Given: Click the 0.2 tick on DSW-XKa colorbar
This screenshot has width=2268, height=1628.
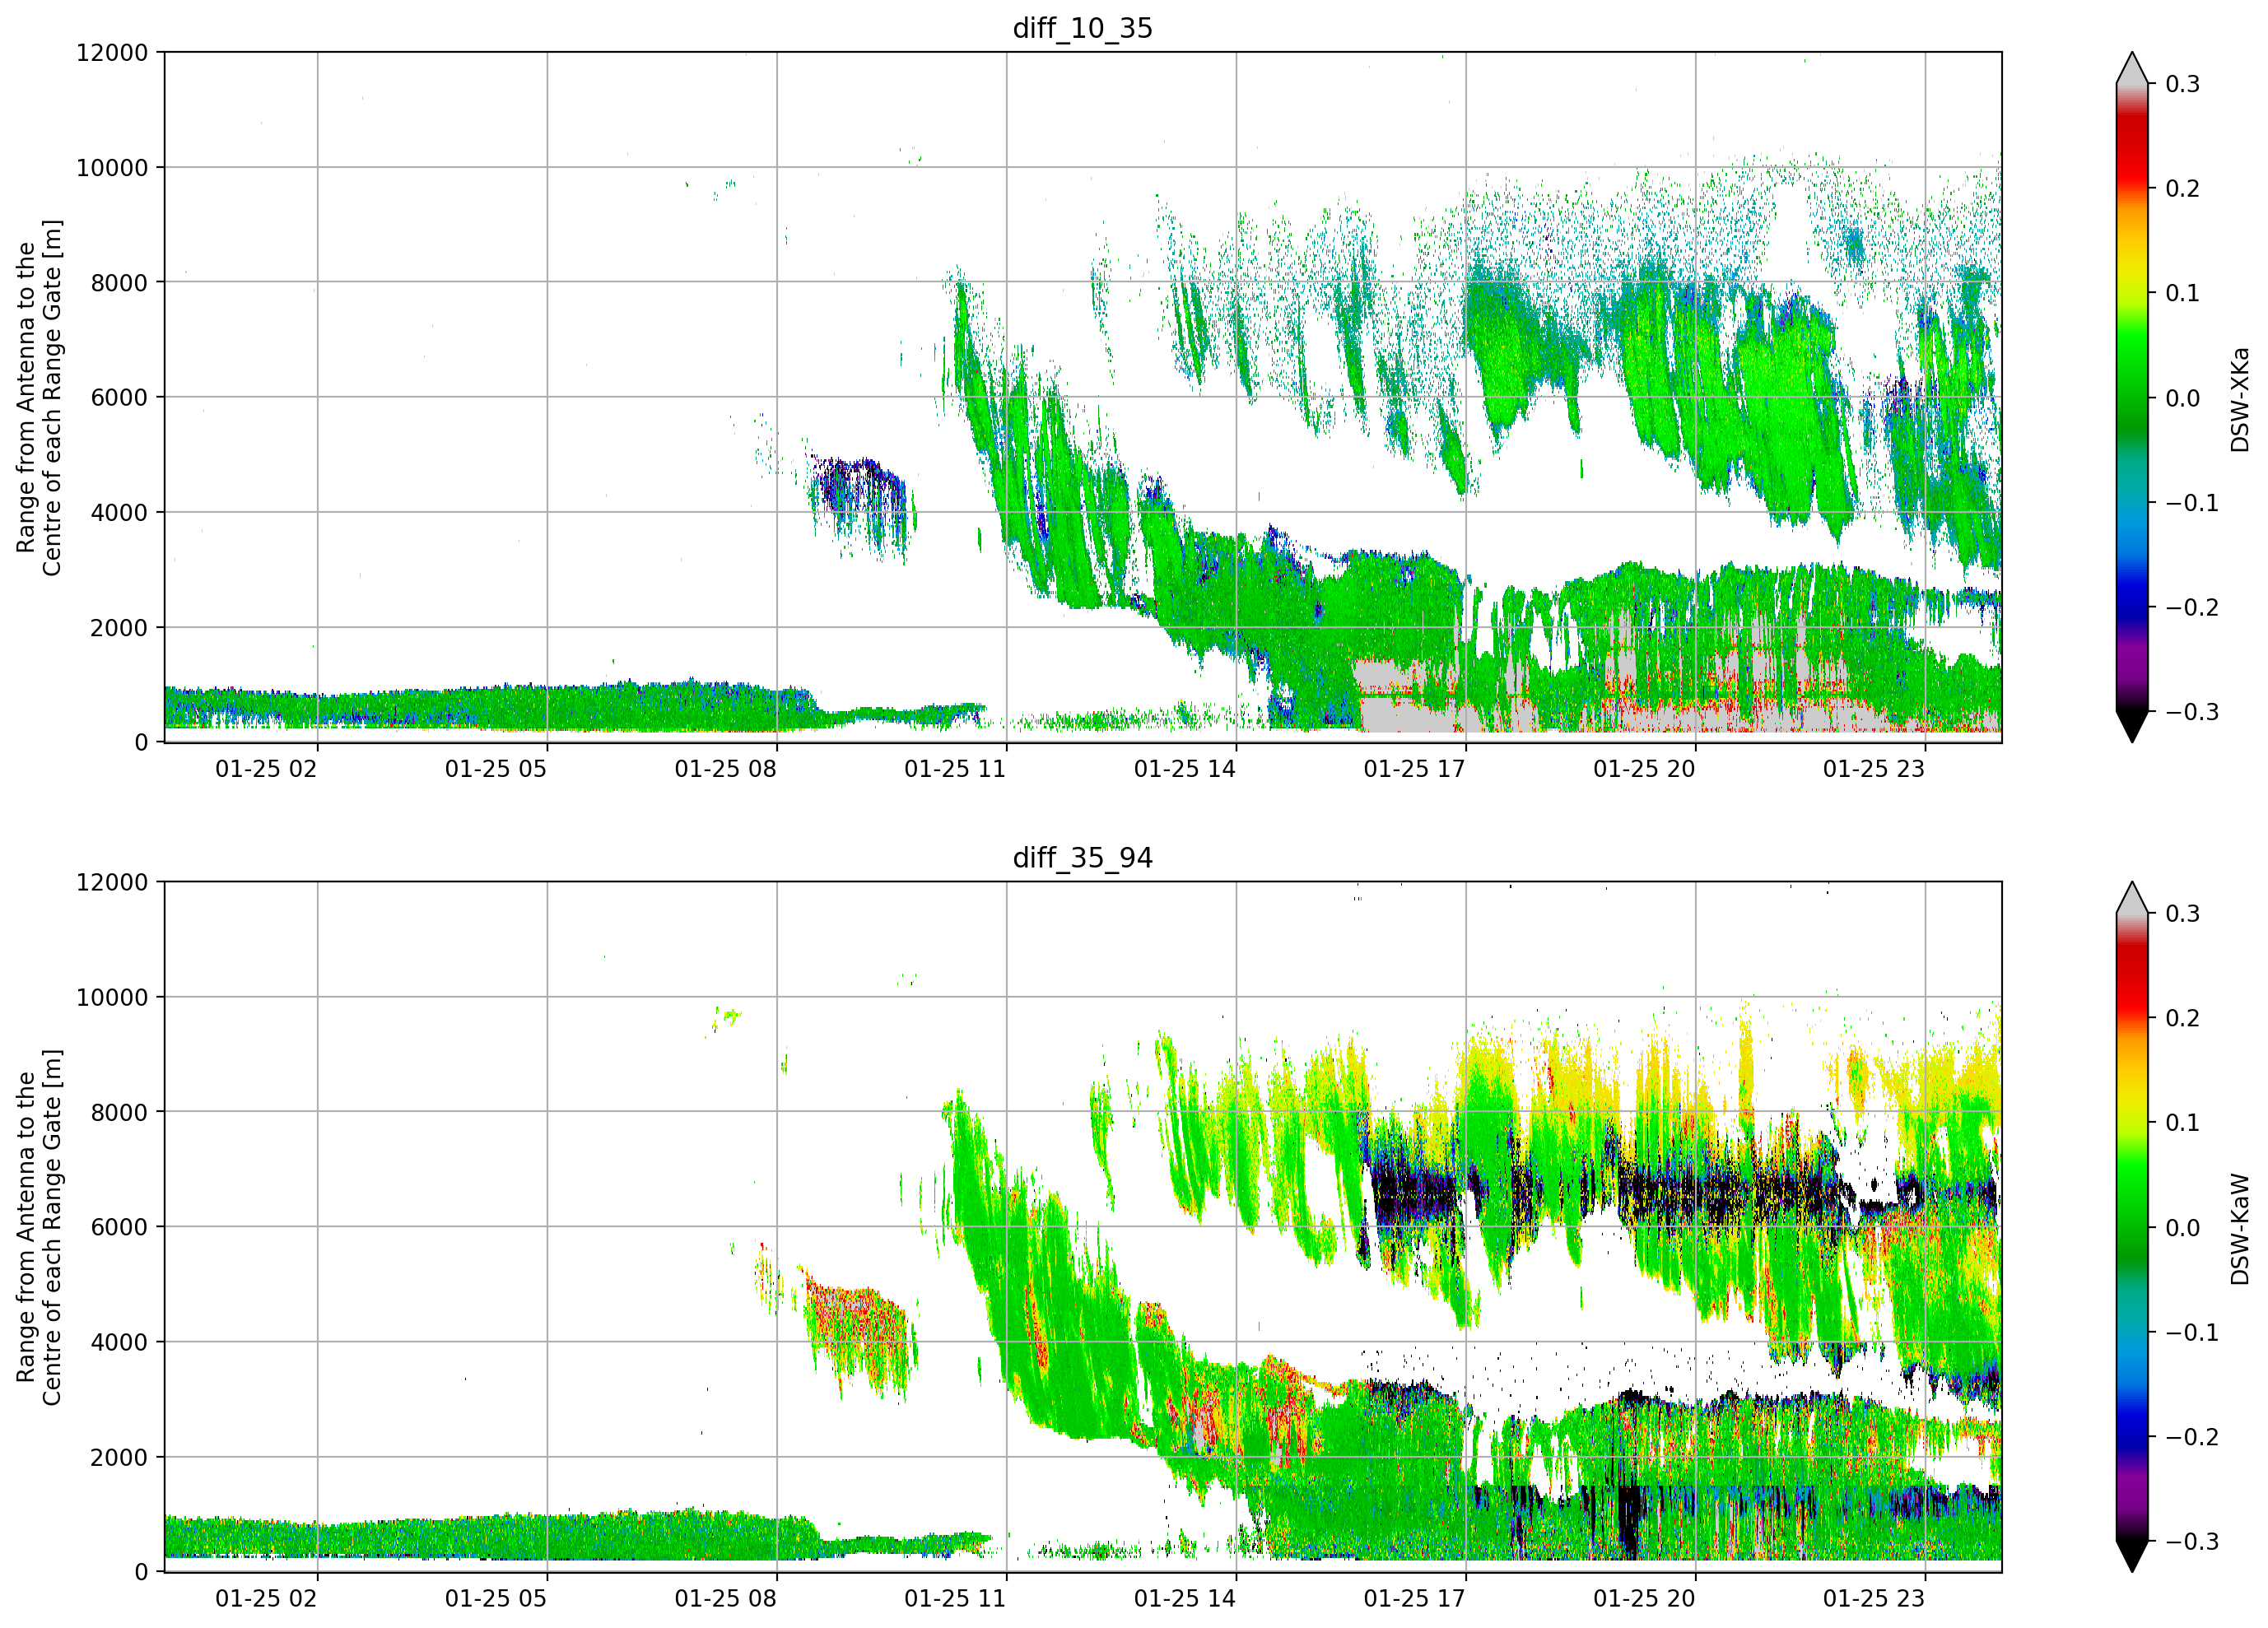Looking at the screenshot, I should pos(2182,189).
